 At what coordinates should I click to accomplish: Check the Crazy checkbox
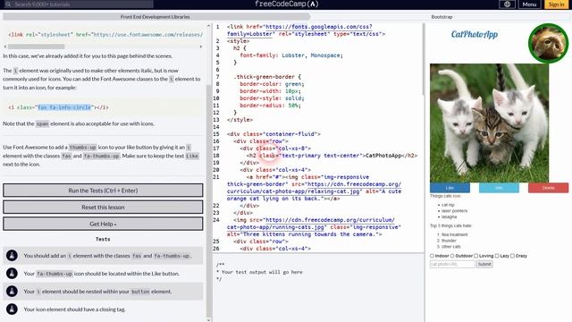[512, 256]
